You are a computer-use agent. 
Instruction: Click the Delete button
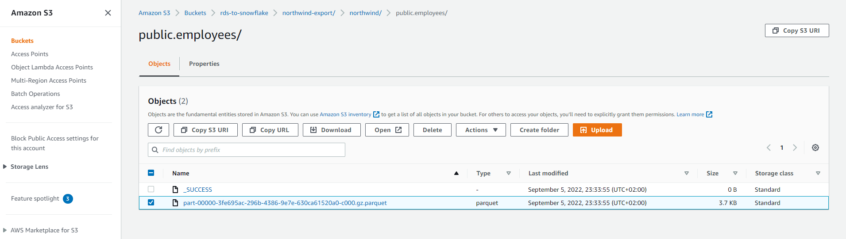[433, 130]
